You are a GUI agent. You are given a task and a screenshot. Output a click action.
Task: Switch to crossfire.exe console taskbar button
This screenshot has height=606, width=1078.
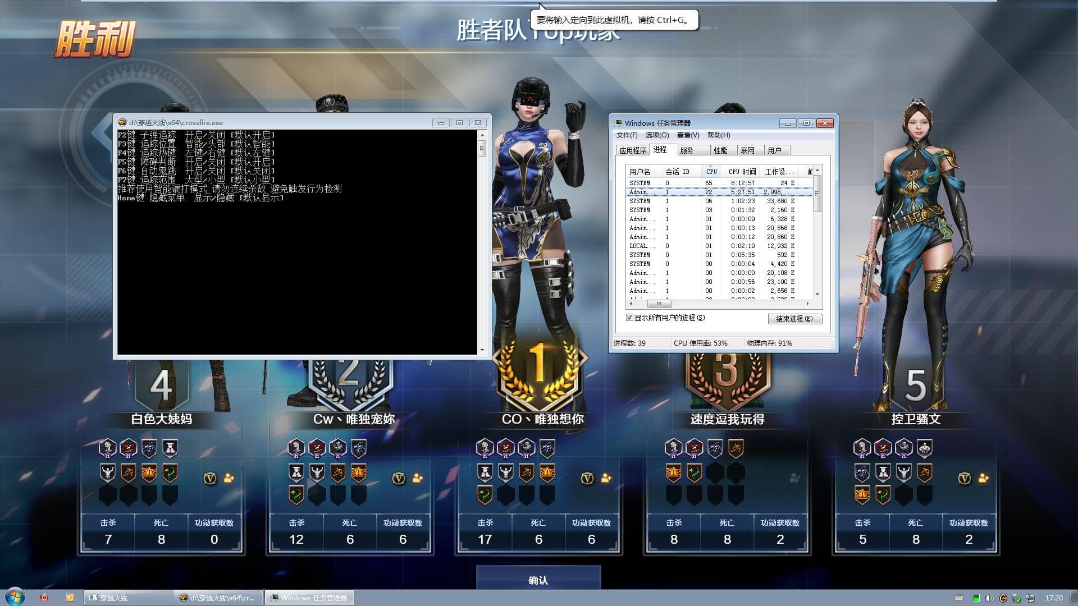(220, 598)
